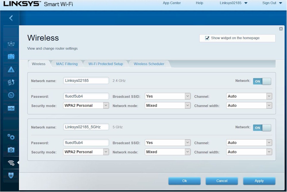
Task: Open the 2.4 GHz Channel dropdown
Action: click(249, 96)
